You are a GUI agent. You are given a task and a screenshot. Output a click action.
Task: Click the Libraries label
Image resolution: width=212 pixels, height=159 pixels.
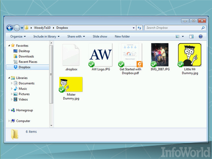coord(22,78)
